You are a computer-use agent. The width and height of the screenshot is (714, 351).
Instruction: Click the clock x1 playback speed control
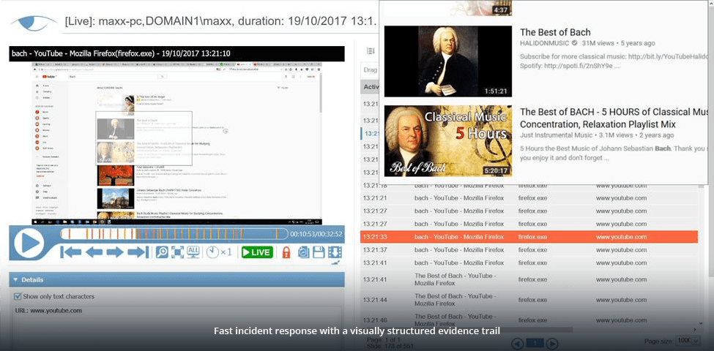(x=219, y=252)
